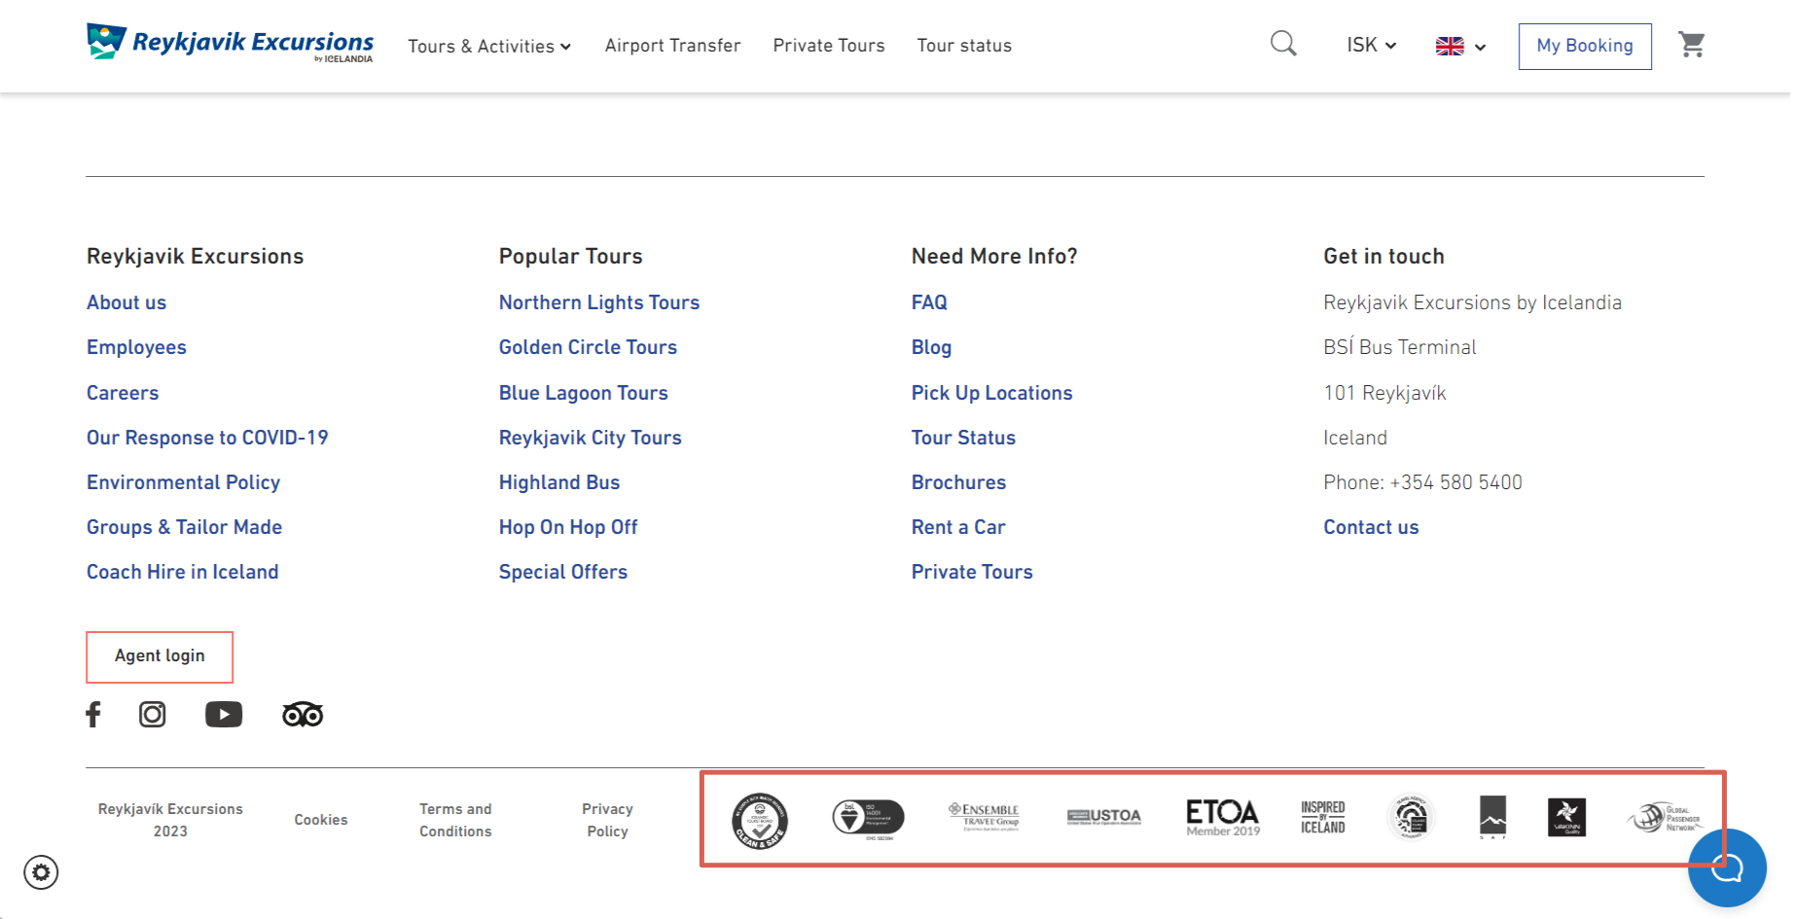Click phone number +354 580 5400

pyautogui.click(x=1455, y=482)
